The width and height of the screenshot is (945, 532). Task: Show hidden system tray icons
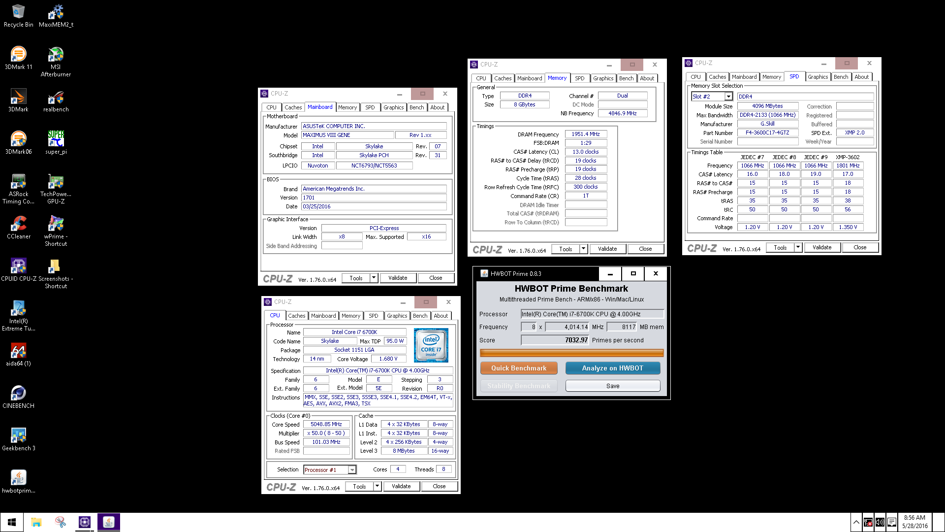pyautogui.click(x=856, y=522)
